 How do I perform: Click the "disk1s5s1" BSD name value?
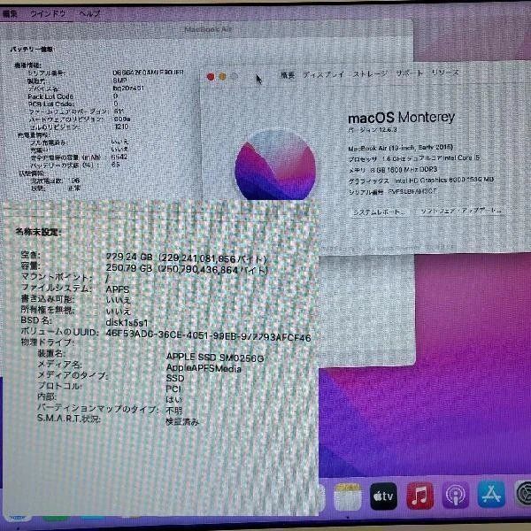127,322
